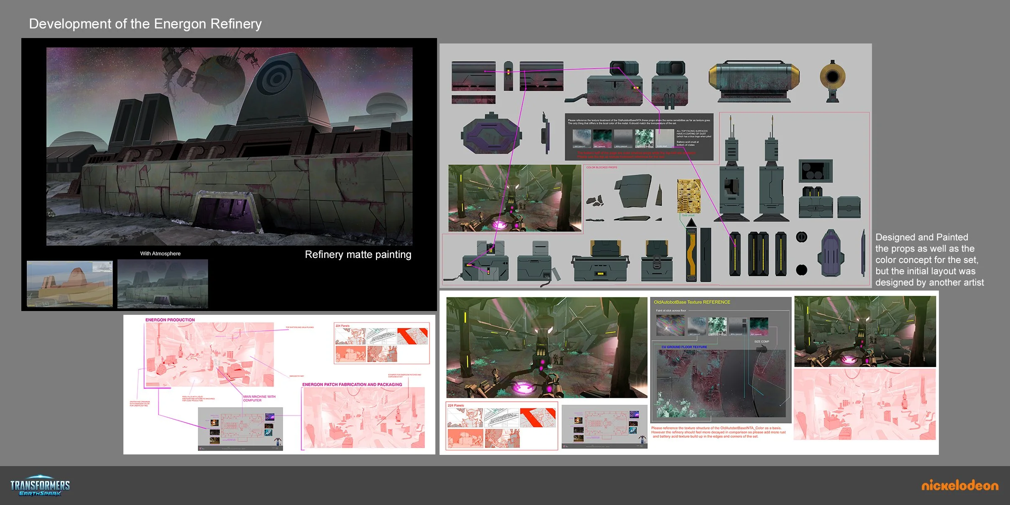This screenshot has height=505, width=1010.
Task: Click the 'With Atmosphere' label
Action: [x=161, y=253]
